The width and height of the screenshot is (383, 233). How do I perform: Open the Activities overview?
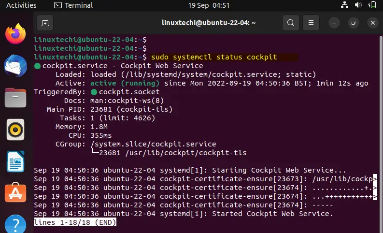pyautogui.click(x=21, y=5)
